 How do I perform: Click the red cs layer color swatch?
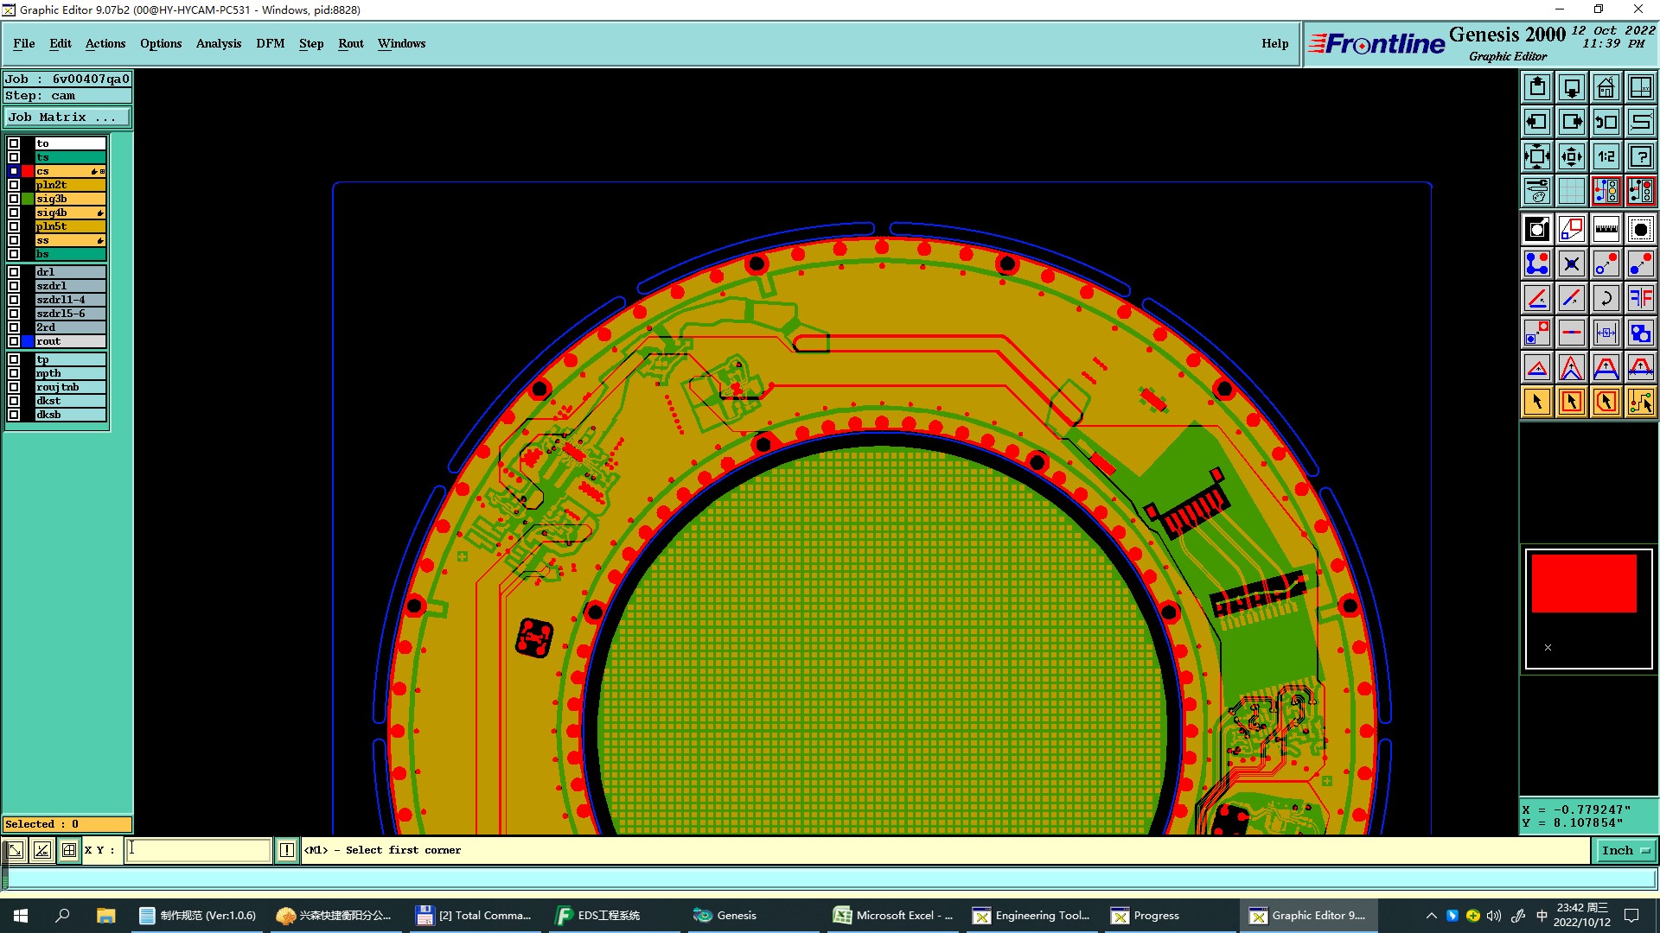(28, 171)
